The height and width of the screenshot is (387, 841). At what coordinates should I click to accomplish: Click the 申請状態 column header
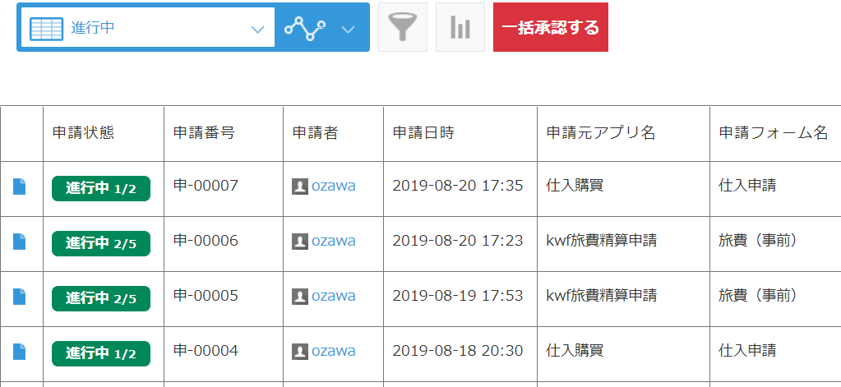click(83, 133)
